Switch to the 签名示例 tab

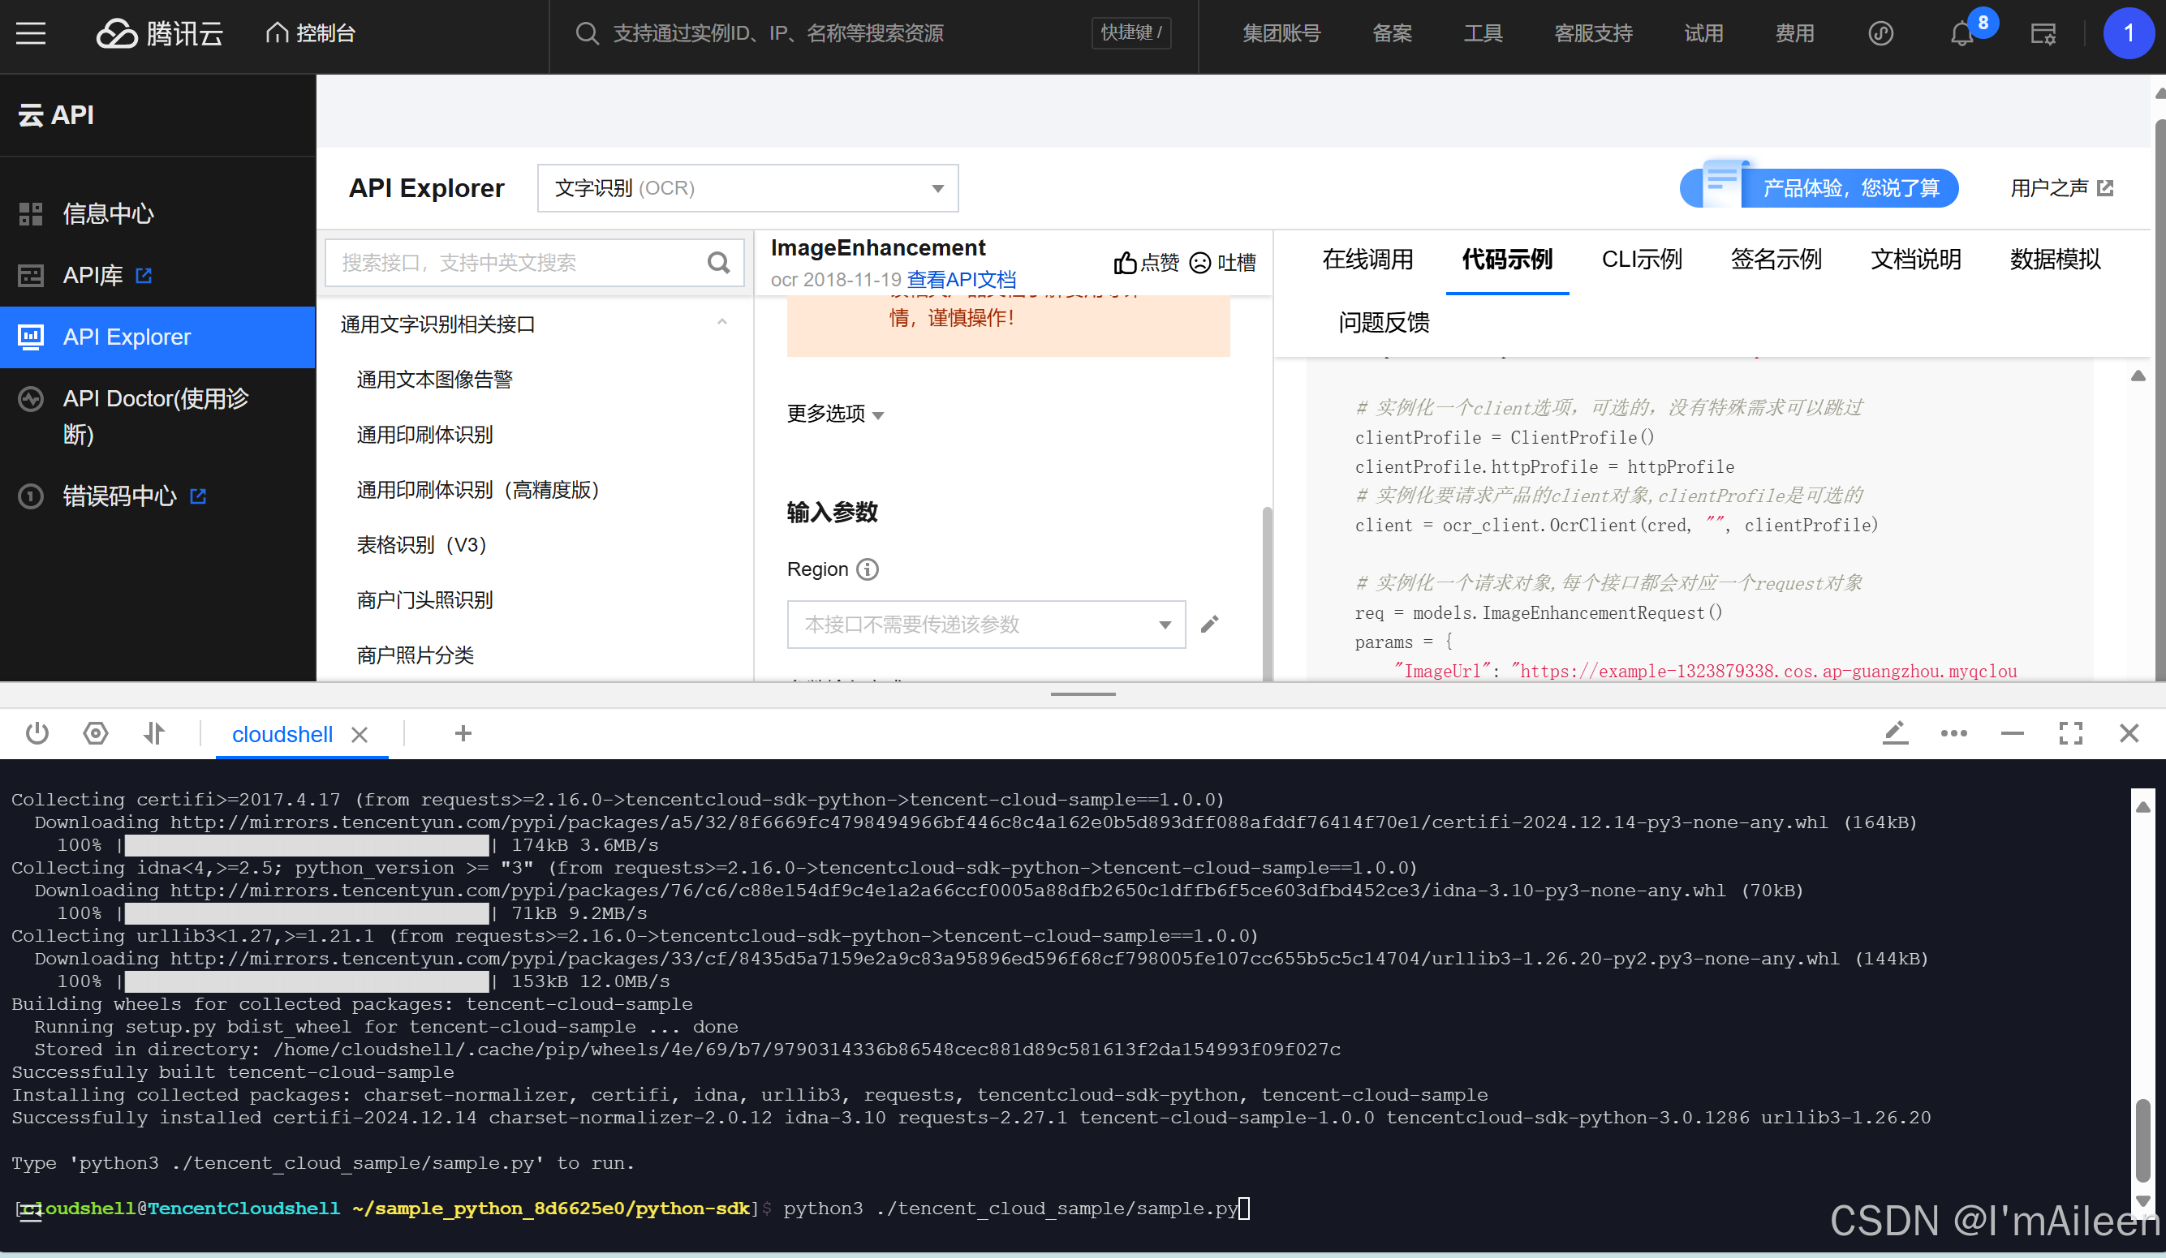[x=1776, y=259]
